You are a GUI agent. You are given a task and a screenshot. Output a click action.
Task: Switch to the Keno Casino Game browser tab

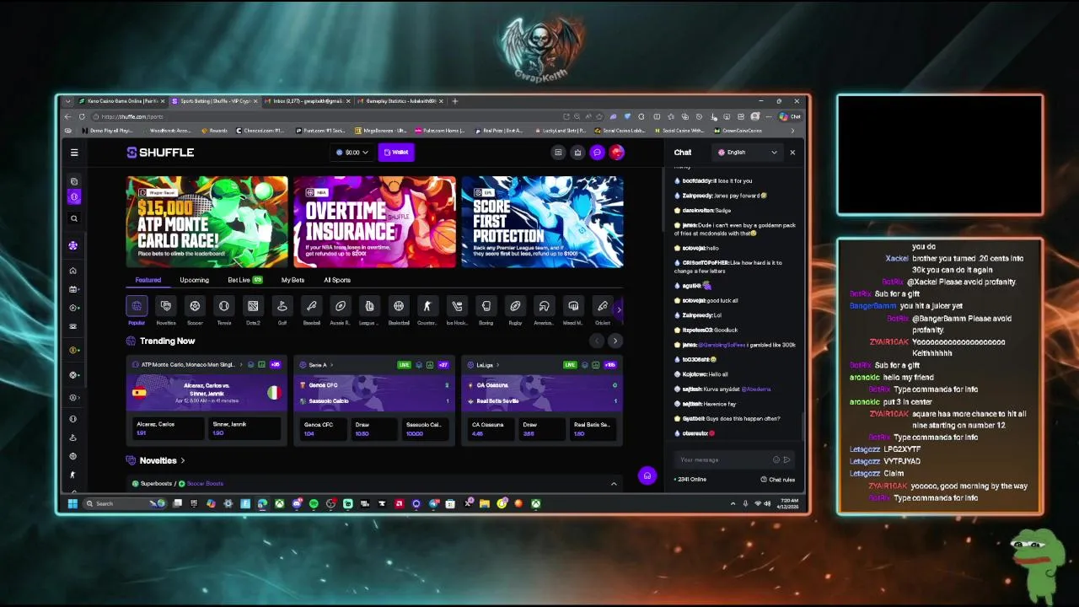pyautogui.click(x=122, y=101)
